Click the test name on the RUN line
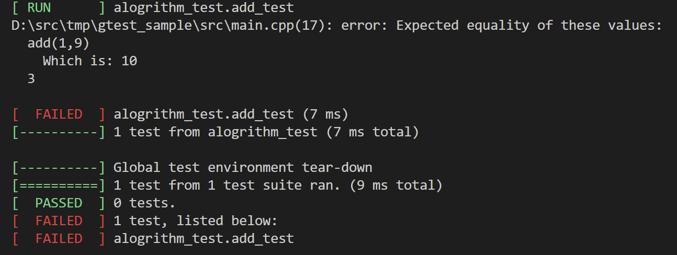Image resolution: width=677 pixels, height=255 pixels. tap(204, 8)
